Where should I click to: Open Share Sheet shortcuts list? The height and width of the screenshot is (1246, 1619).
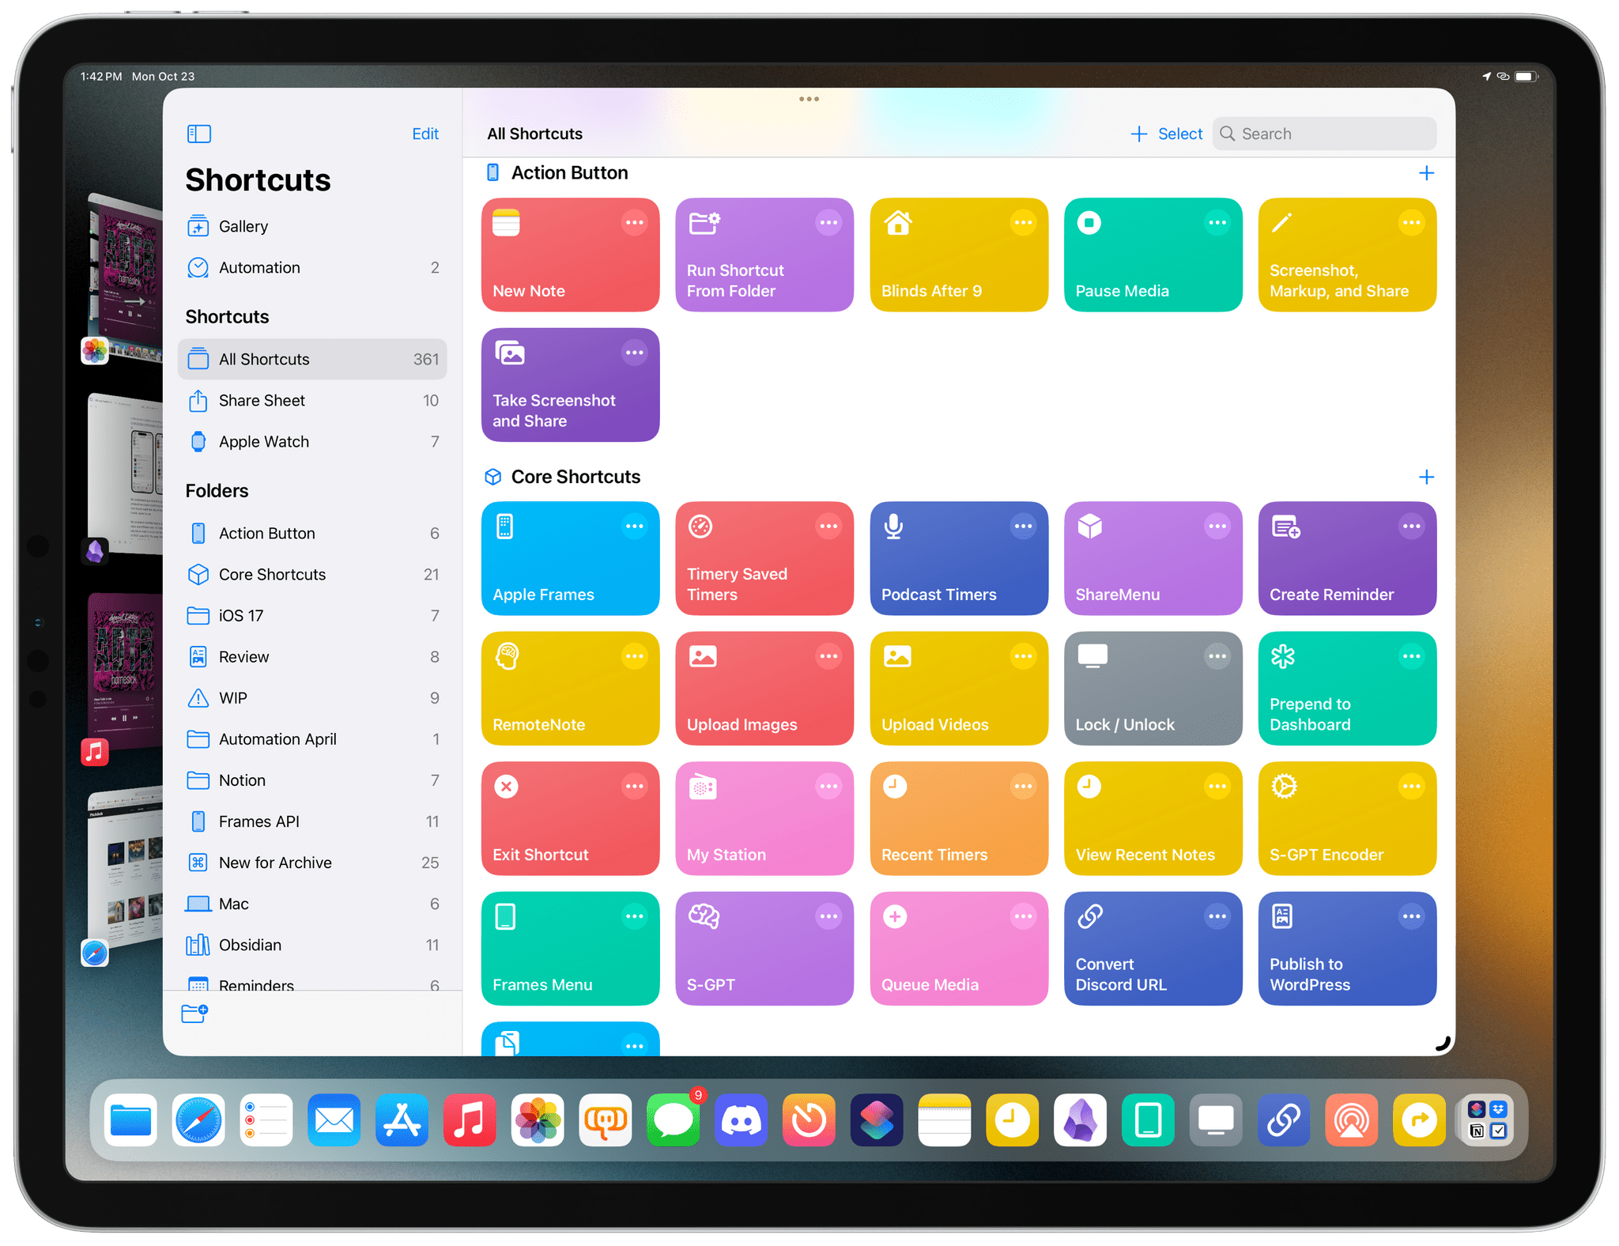click(x=312, y=400)
